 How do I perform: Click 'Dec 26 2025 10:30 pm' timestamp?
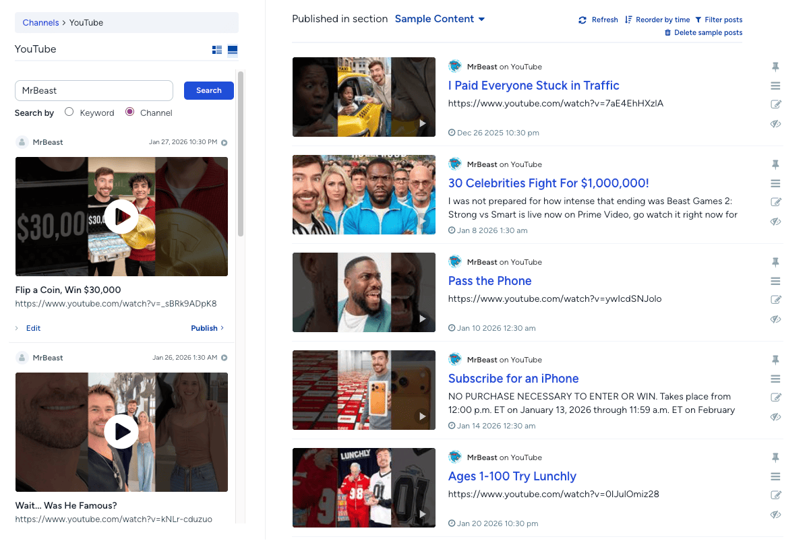point(498,133)
